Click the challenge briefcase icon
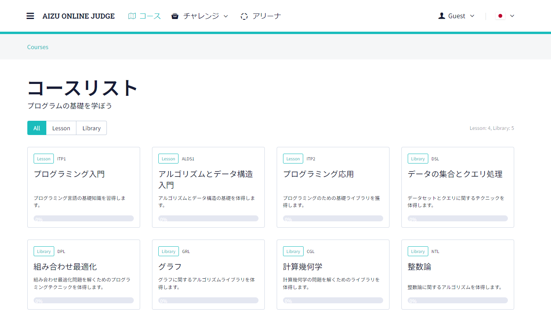The height and width of the screenshot is (312, 551). (x=175, y=16)
